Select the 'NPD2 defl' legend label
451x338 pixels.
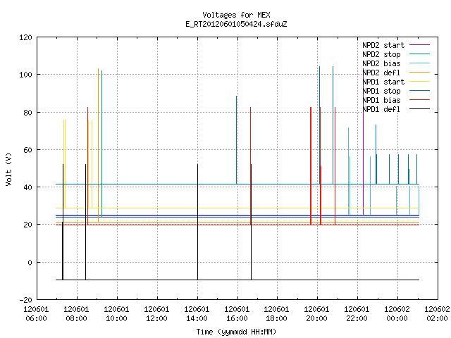pyautogui.click(x=381, y=73)
